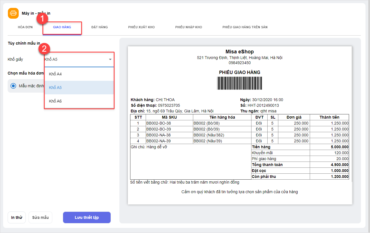
Task: Click the red step 2 marker
Action: pyautogui.click(x=44, y=49)
